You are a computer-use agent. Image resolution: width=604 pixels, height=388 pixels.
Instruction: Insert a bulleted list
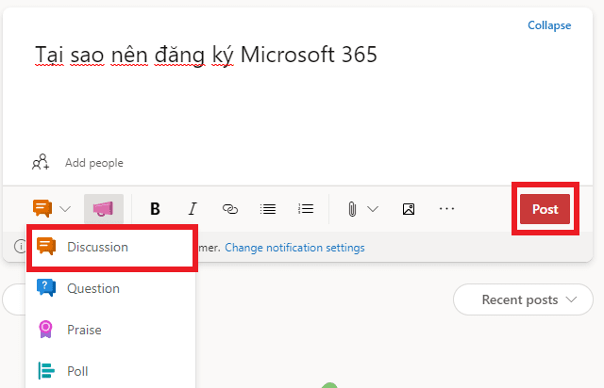pos(268,209)
